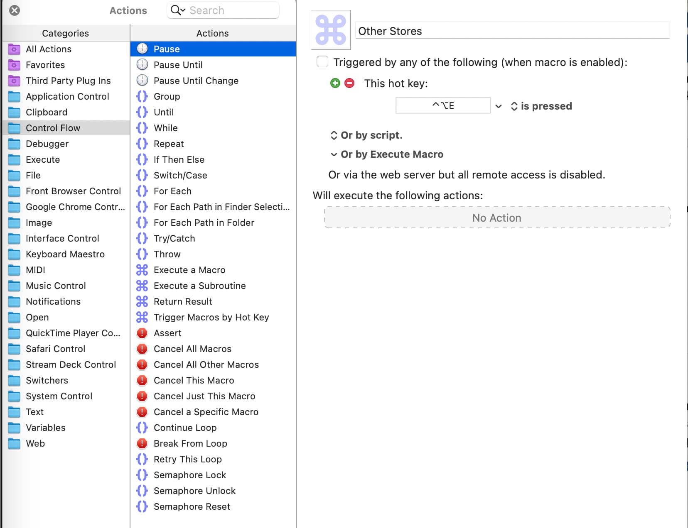The image size is (688, 528).
Task: Click the large macro command icon
Action: point(331,30)
